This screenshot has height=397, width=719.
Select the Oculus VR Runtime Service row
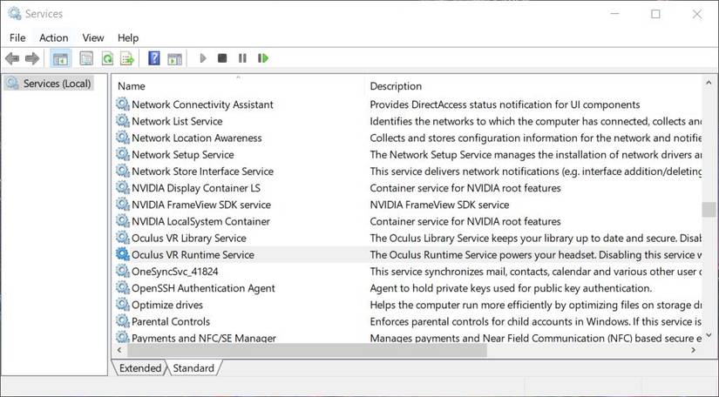point(193,255)
